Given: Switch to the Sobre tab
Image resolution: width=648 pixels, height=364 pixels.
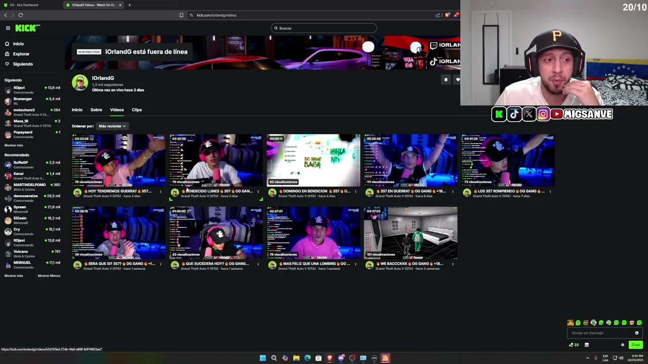Looking at the screenshot, I should point(96,110).
